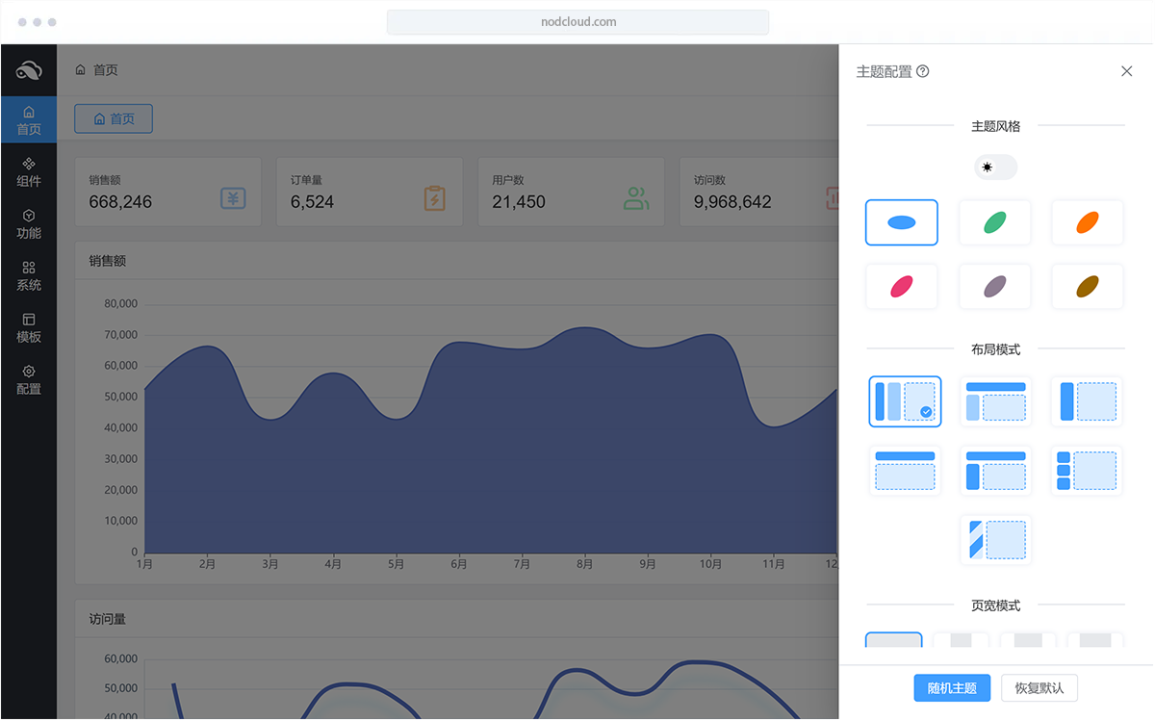Click the 恢复默认 restore default button

pos(1039,688)
